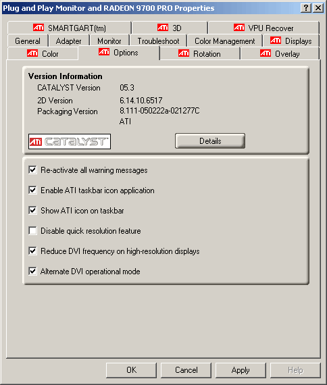Click the ATI icon on the SMARTGART(tm) tab
327x385 pixels.
[x=39, y=28]
